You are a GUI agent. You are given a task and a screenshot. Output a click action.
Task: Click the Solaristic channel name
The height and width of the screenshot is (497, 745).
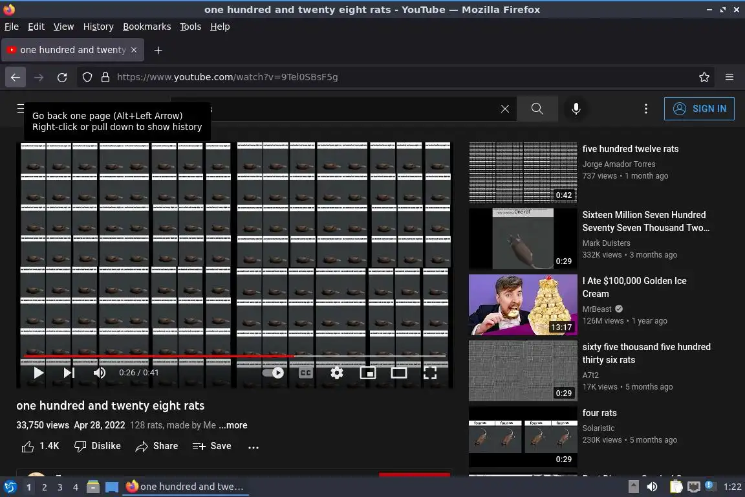click(x=598, y=428)
